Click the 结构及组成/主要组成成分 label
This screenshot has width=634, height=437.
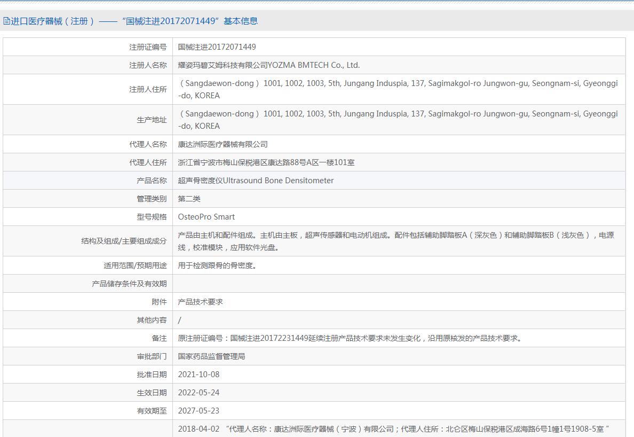[x=124, y=241]
